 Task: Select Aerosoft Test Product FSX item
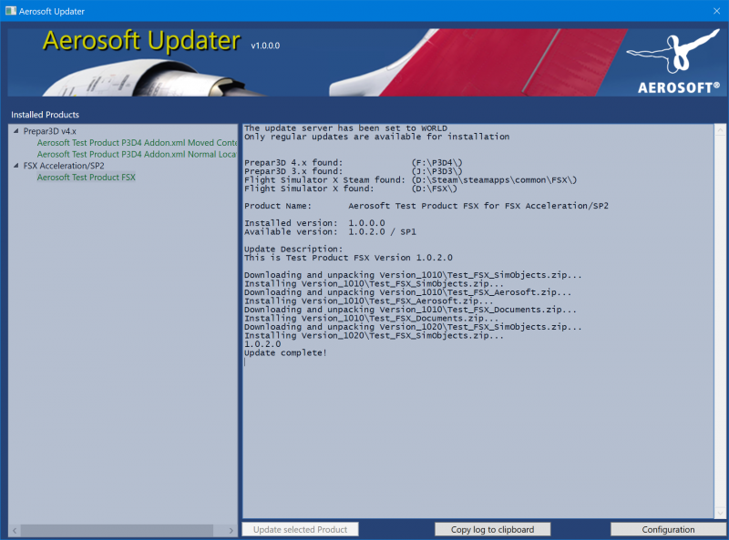[87, 177]
